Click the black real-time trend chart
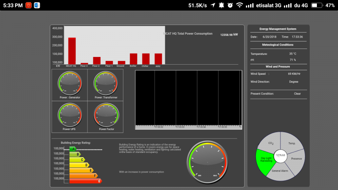Screen dimensions: 338x190 (x=188, y=100)
